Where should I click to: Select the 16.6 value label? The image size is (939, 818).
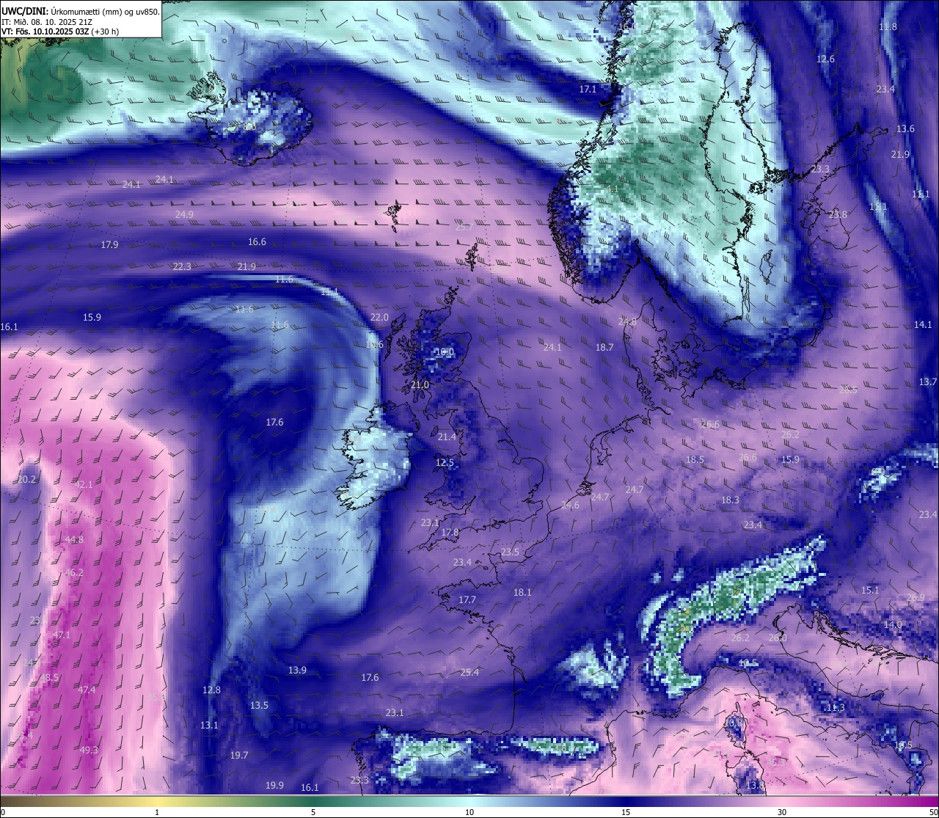click(257, 242)
